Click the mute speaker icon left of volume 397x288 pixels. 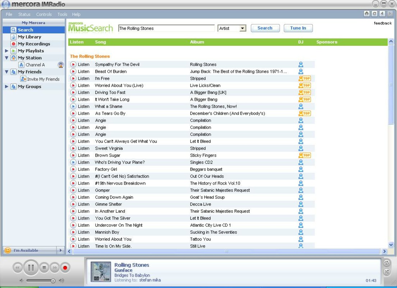tap(22, 281)
